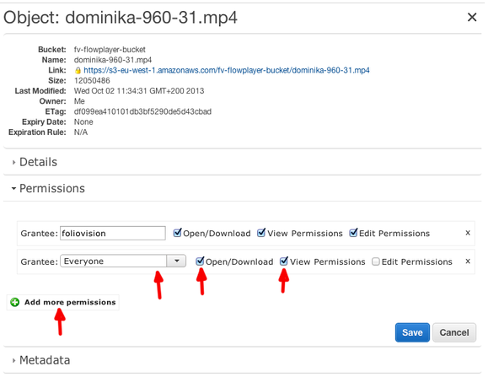The image size is (488, 388).
Task: Toggle Edit Permissions for foliovision grantee
Action: pyautogui.click(x=353, y=232)
